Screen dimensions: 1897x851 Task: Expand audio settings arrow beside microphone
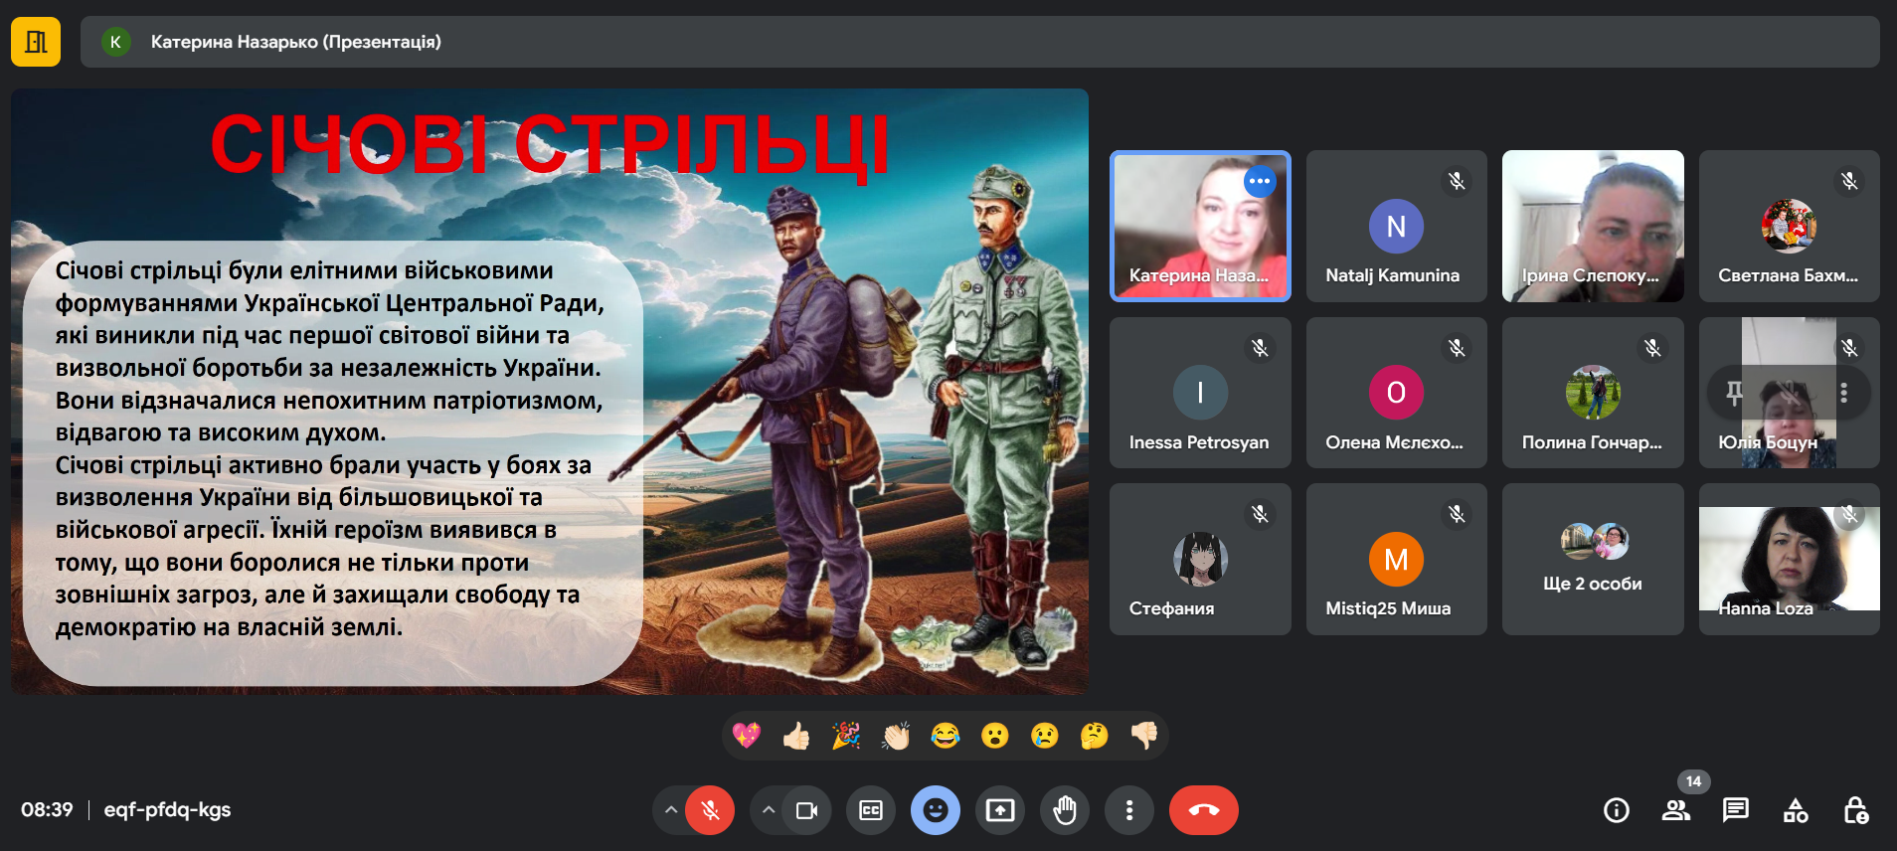(671, 810)
